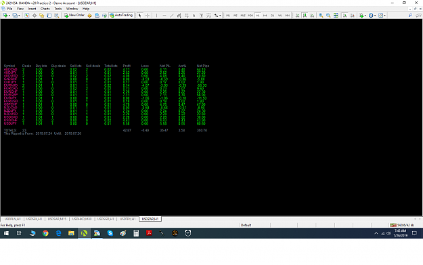
Task: Switch to USDHKD,M30 chart tab
Action: [x=82, y=219]
